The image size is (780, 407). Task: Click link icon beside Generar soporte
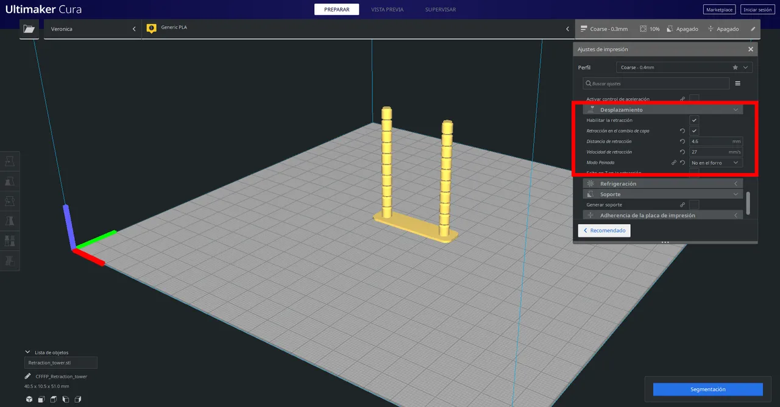pos(682,205)
